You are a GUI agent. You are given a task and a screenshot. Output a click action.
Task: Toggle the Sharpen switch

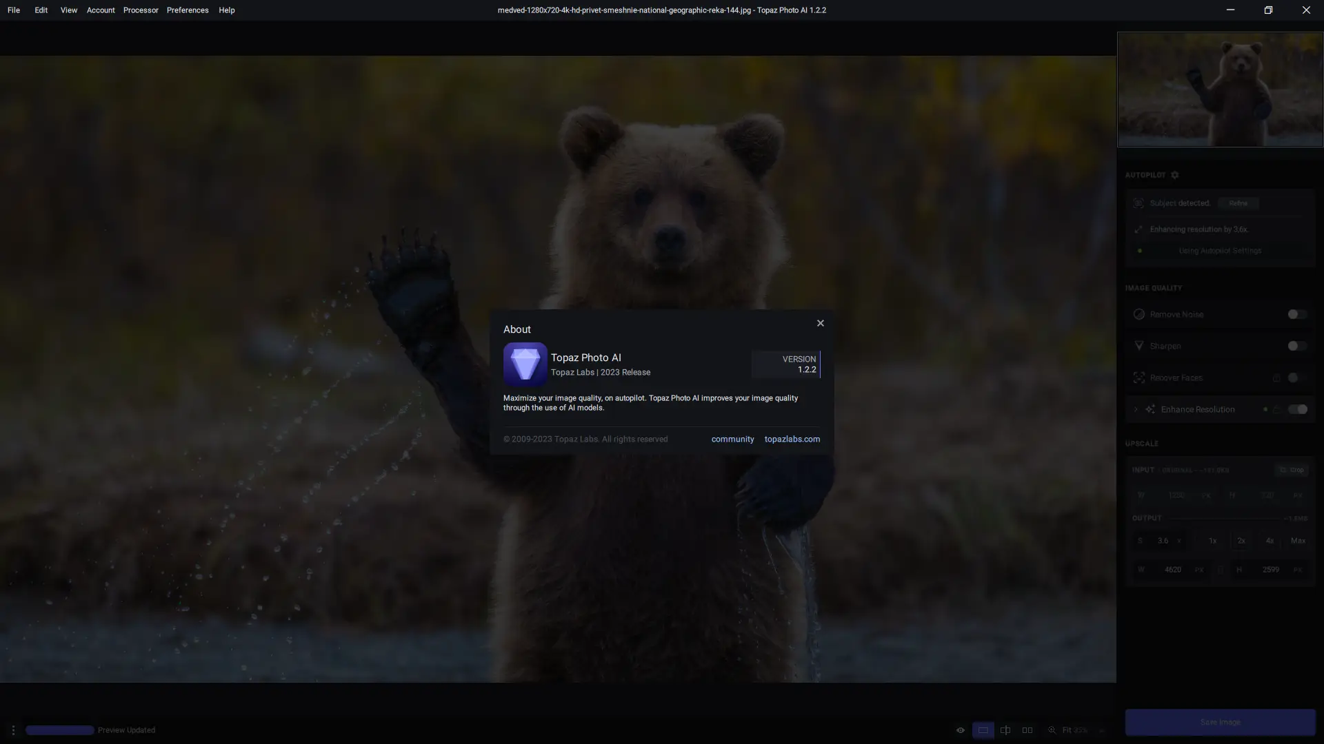(x=1296, y=346)
